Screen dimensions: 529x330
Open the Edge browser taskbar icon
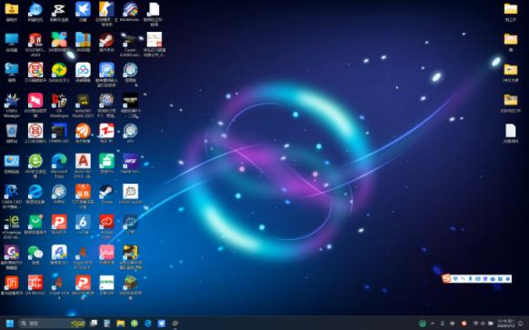[x=148, y=324]
